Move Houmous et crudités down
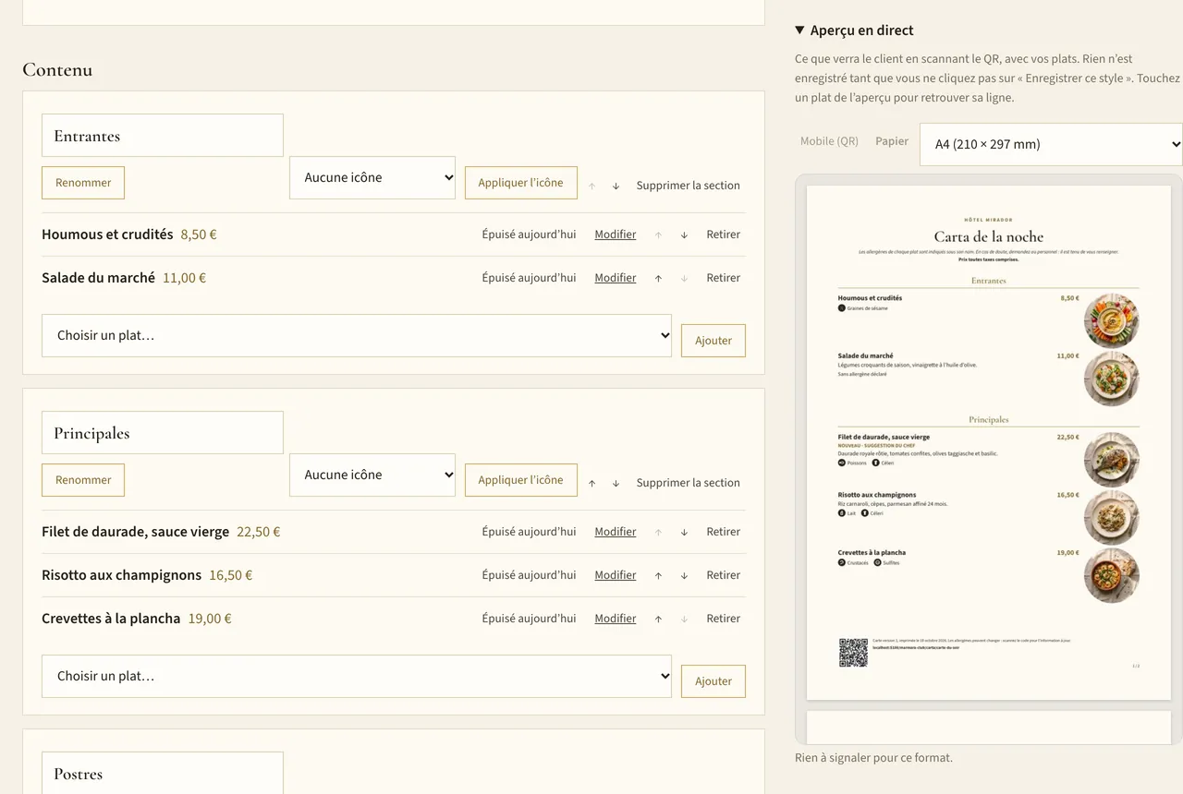 click(x=684, y=235)
